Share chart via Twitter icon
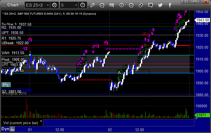The width and height of the screenshot is (211, 133). click(160, 5)
